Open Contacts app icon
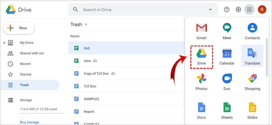The image size is (272, 125). pos(252,31)
